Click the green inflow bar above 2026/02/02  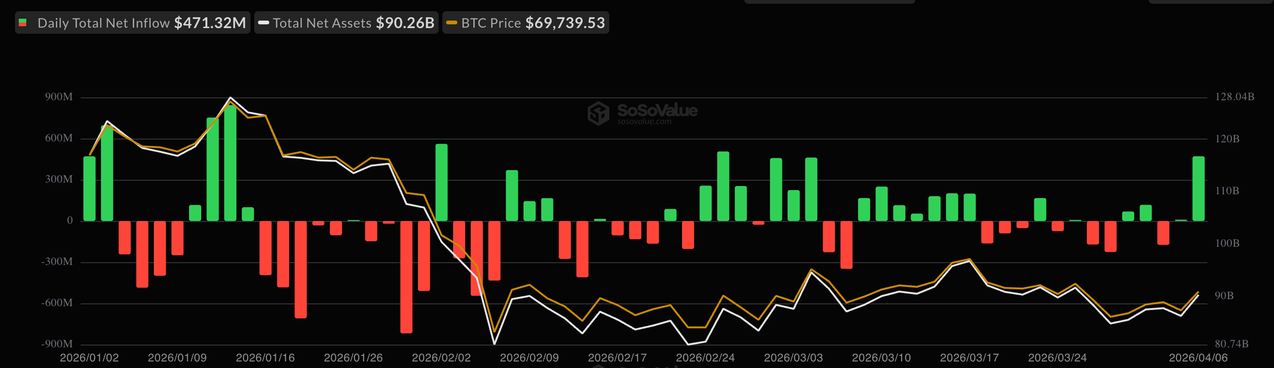pyautogui.click(x=441, y=182)
